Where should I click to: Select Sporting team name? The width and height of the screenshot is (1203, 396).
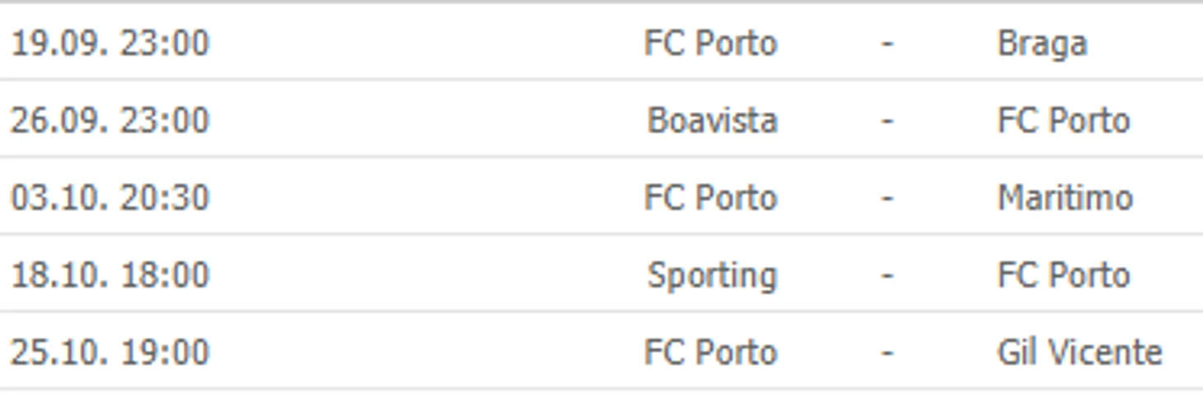click(712, 275)
